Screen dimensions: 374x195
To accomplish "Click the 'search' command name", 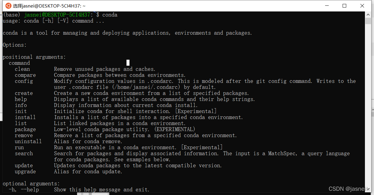I will 24,153.
